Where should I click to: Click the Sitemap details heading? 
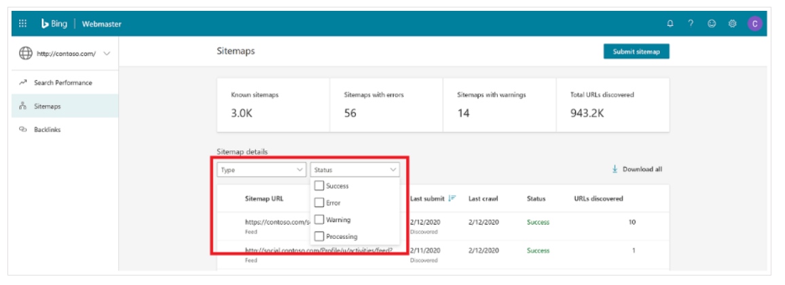pos(242,151)
